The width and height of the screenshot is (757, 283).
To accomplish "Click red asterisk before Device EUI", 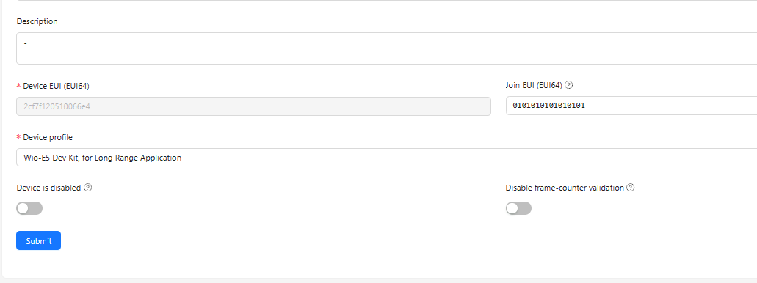I will pos(19,86).
